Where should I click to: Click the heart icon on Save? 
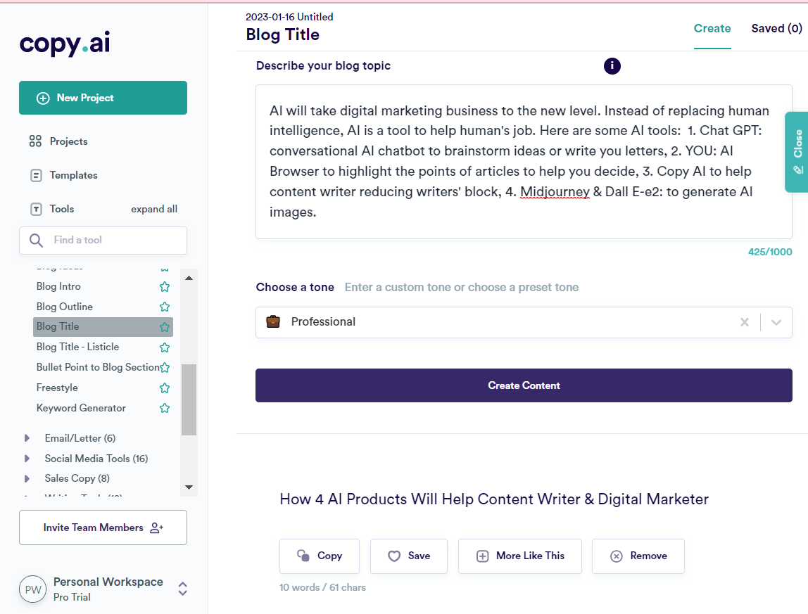tap(394, 556)
